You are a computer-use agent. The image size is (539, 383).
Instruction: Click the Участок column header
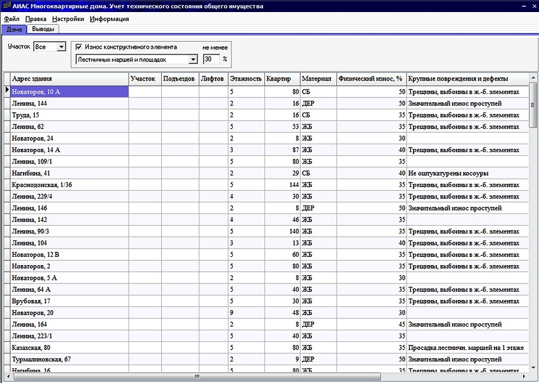click(145, 79)
